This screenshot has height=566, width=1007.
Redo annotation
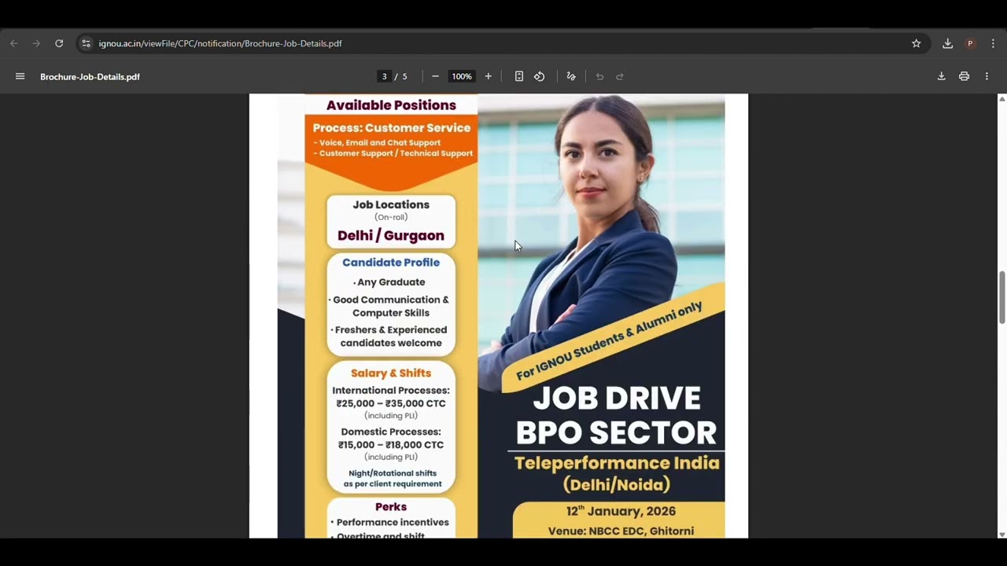pyautogui.click(x=620, y=76)
